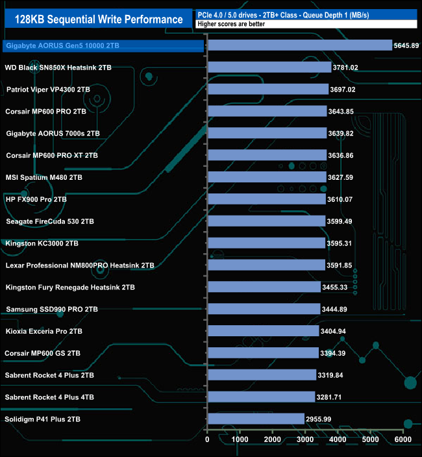Click the WD Black SN850X Heatsink 2TB label
This screenshot has height=457, width=422.
point(58,68)
